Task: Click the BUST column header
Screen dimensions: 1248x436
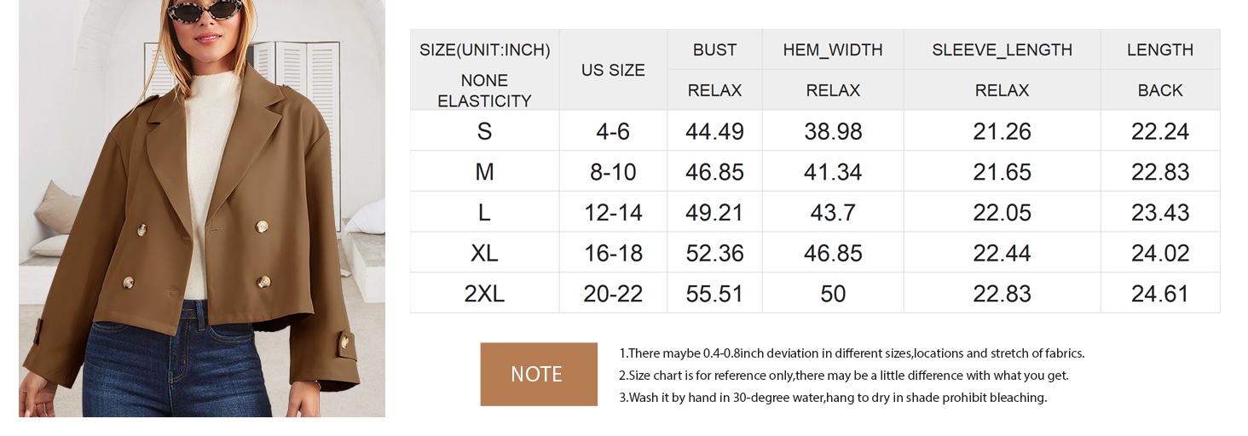Action: (714, 49)
